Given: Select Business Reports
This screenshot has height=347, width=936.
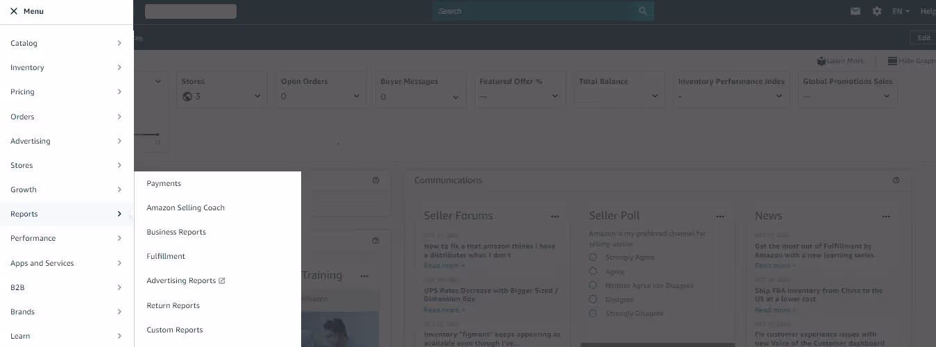Looking at the screenshot, I should pyautogui.click(x=176, y=232).
